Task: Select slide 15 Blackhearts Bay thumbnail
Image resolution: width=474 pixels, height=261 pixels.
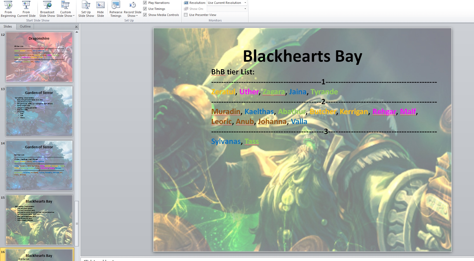Action: (39, 220)
